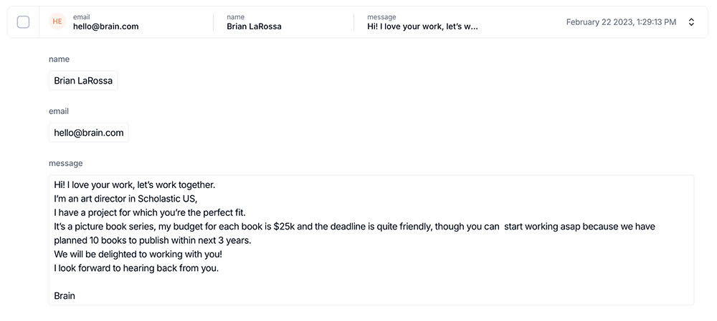Click the orange HE avatar icon
Image resolution: width=717 pixels, height=321 pixels.
click(57, 21)
